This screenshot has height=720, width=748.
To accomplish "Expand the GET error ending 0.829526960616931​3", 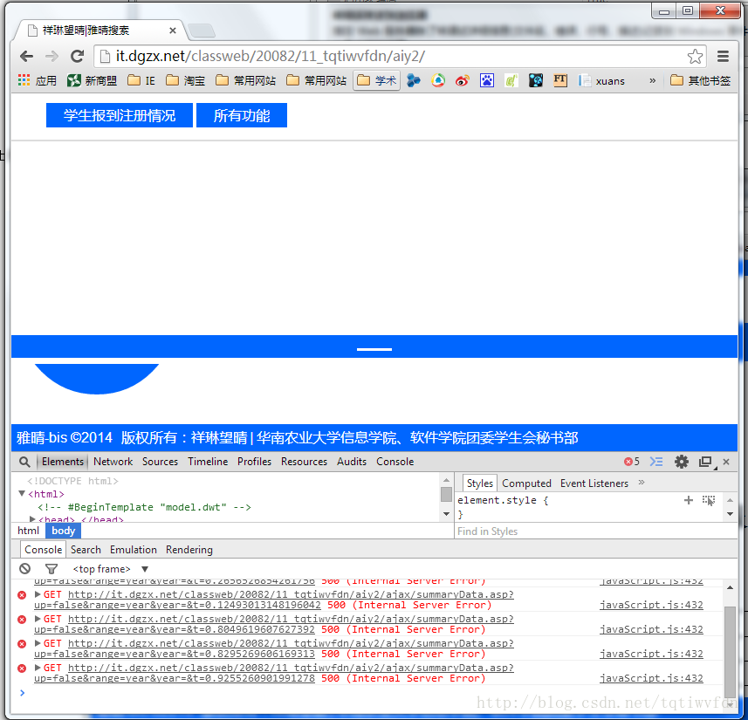I will pyautogui.click(x=38, y=643).
